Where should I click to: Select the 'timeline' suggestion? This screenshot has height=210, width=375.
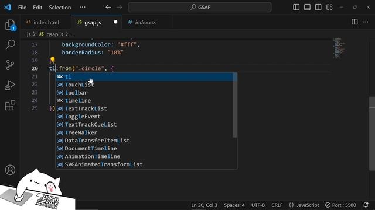(x=144, y=101)
